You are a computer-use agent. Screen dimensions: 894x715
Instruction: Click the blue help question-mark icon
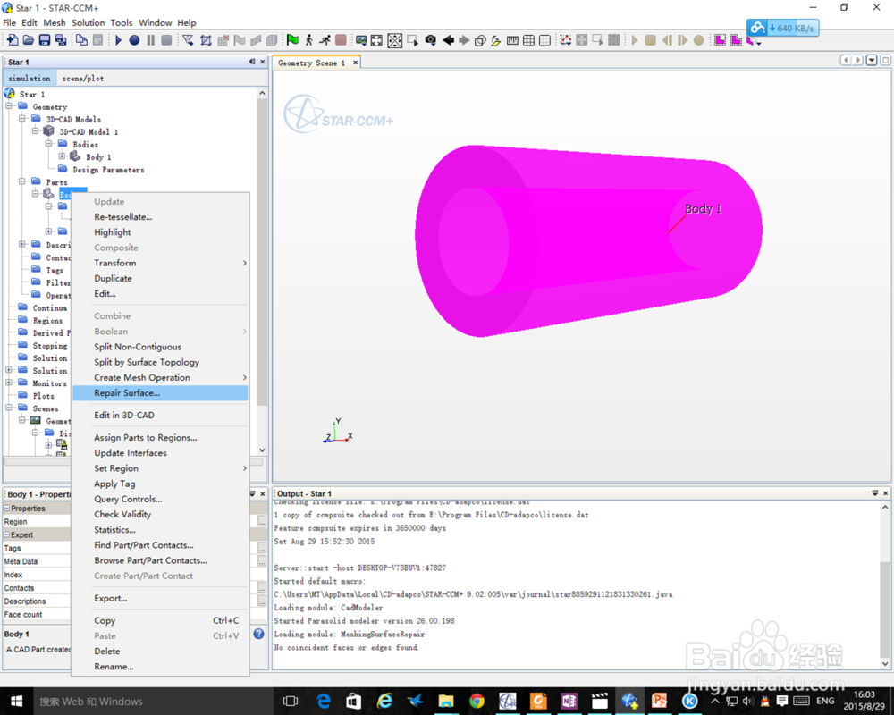point(259,634)
